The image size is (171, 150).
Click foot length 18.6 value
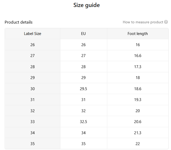(x=138, y=89)
